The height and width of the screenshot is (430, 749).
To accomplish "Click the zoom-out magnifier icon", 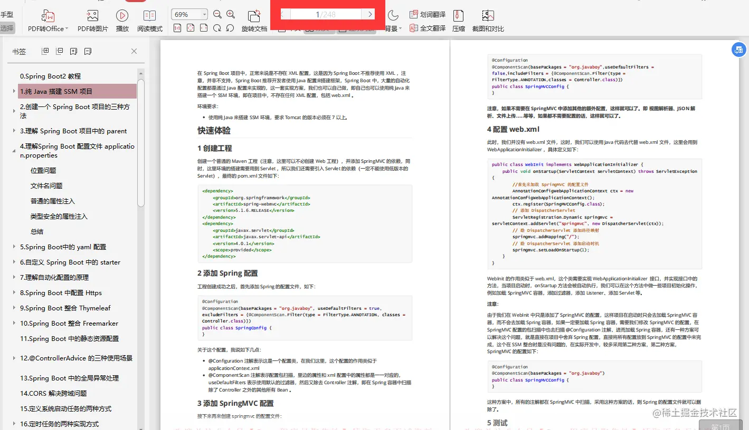I will click(x=217, y=14).
